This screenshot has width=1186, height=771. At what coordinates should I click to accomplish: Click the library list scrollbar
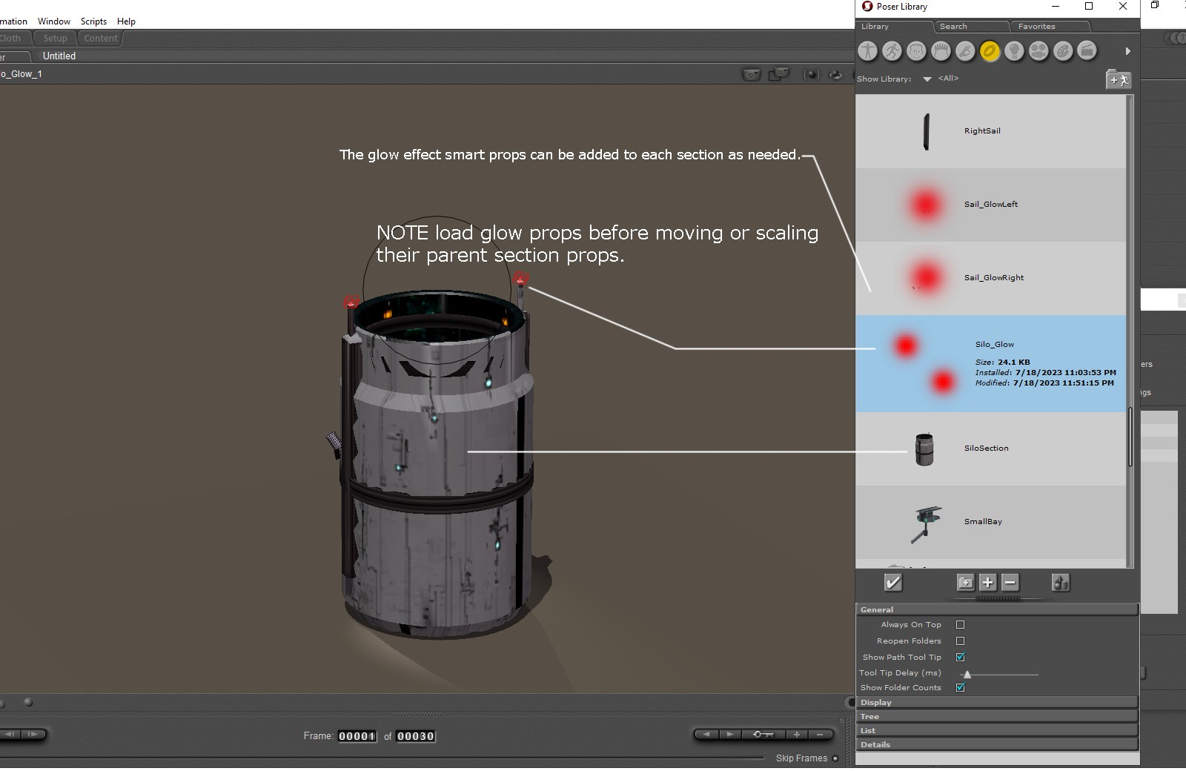point(1130,437)
